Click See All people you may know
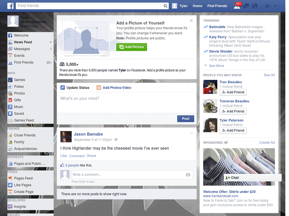This screenshot has height=216, width=289. (269, 75)
